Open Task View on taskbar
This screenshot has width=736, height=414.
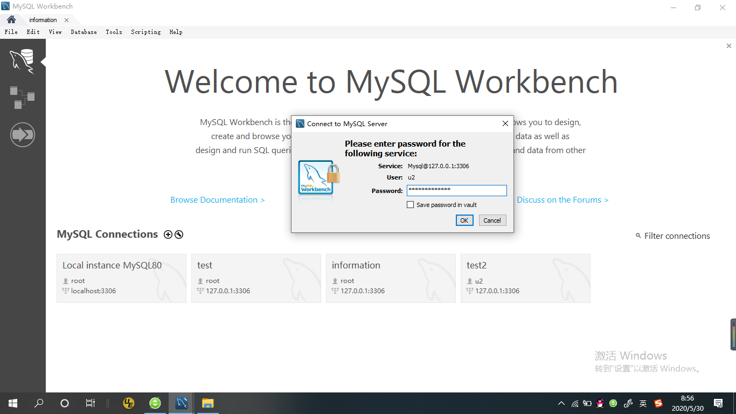tap(90, 403)
